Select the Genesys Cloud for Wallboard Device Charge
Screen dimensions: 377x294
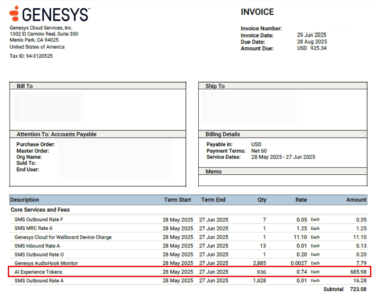62,237
